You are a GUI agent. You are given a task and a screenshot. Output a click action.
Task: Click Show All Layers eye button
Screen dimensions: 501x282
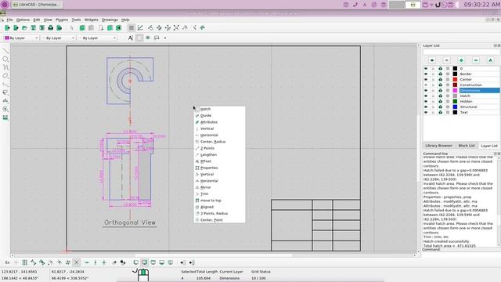(432, 60)
